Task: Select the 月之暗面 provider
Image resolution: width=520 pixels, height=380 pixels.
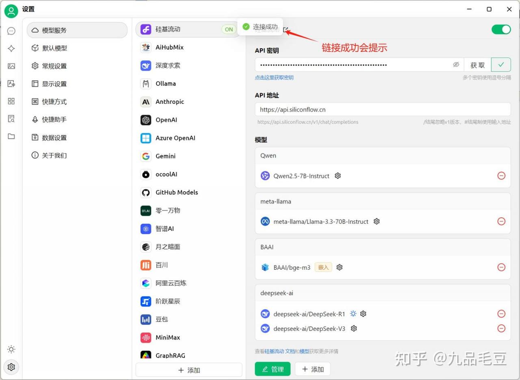Action: (x=189, y=247)
